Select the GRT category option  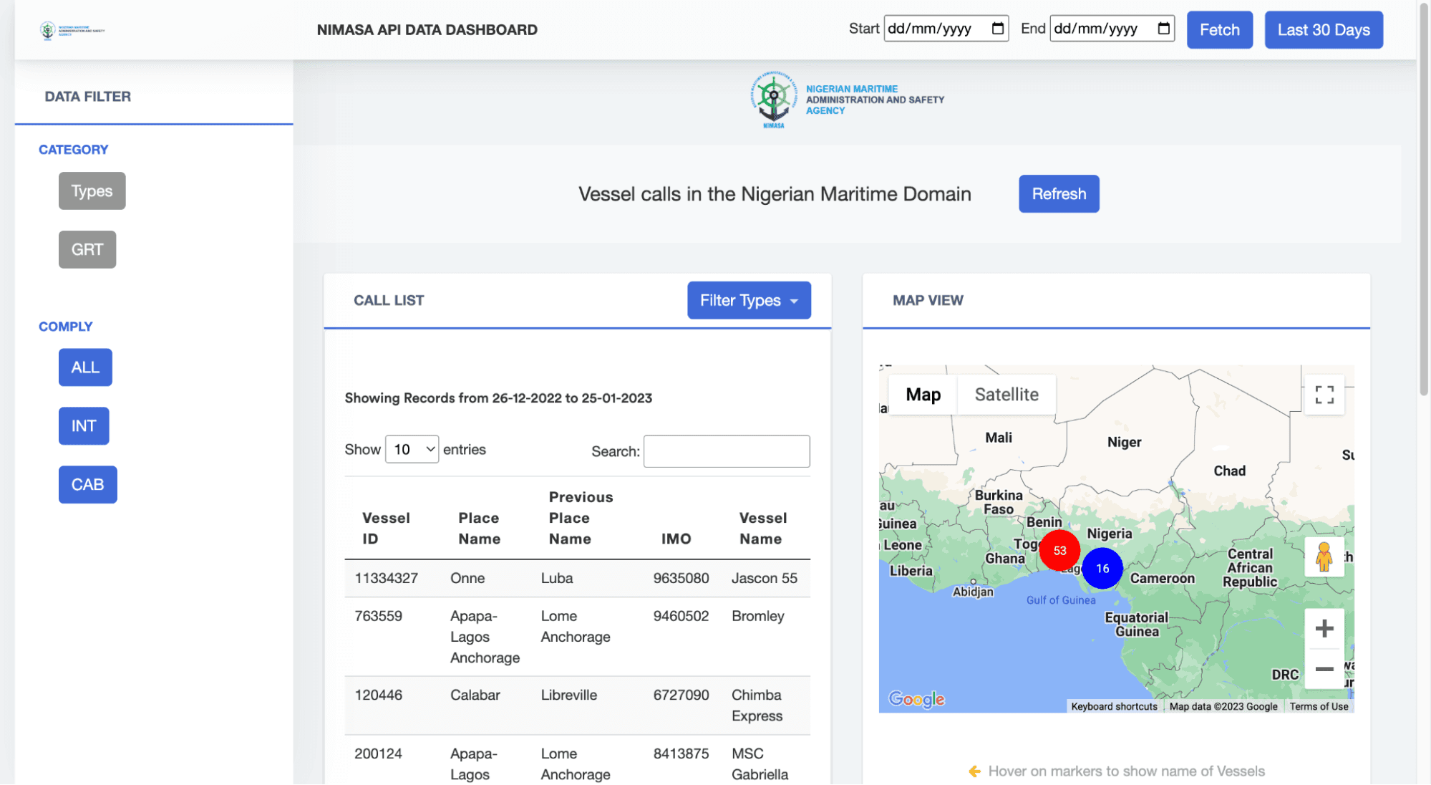(x=87, y=249)
